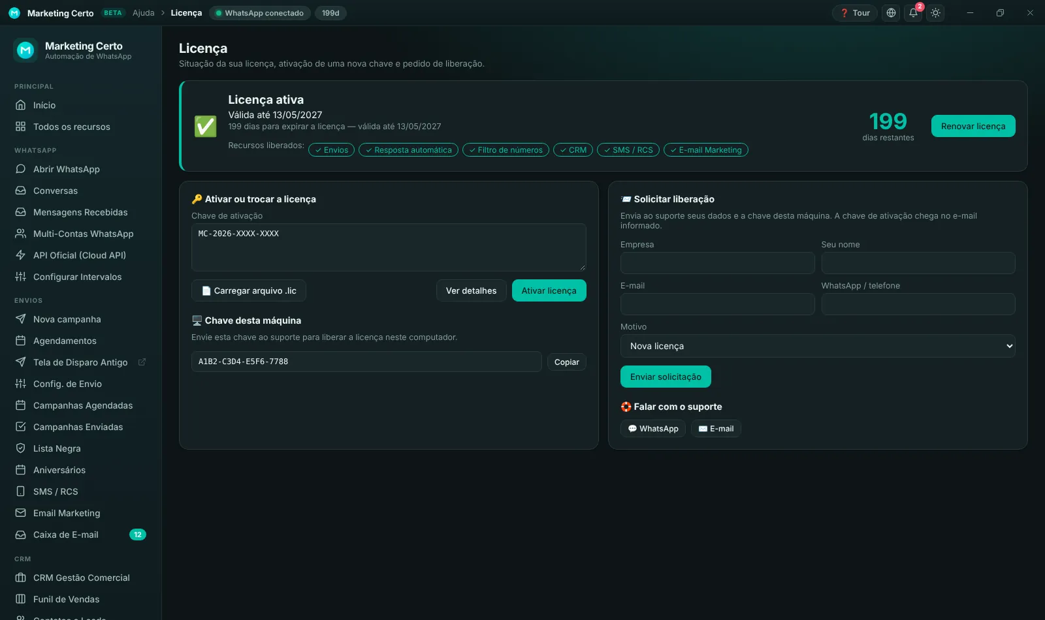Open the Motivo dropdown Nova licença
The width and height of the screenshot is (1045, 620).
[818, 346]
